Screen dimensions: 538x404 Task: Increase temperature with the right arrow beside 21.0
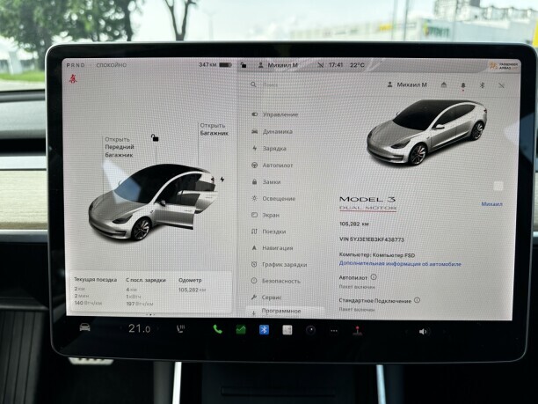158,329
